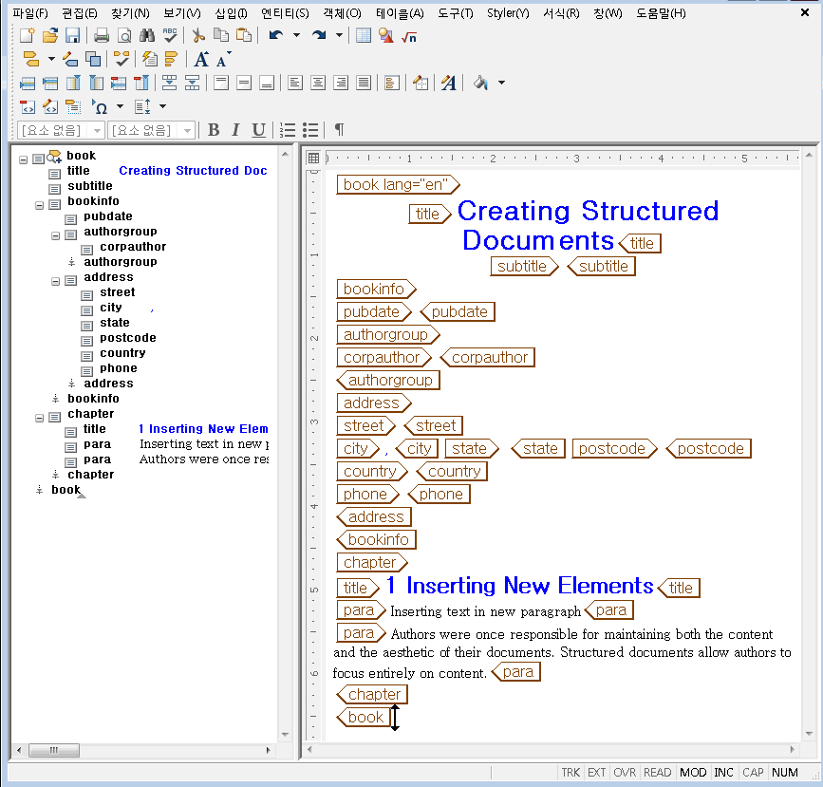823x787 pixels.
Task: Click the ruler table-grid corner button
Action: tap(314, 158)
